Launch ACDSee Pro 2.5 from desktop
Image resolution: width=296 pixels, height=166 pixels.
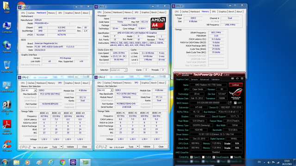(7, 107)
